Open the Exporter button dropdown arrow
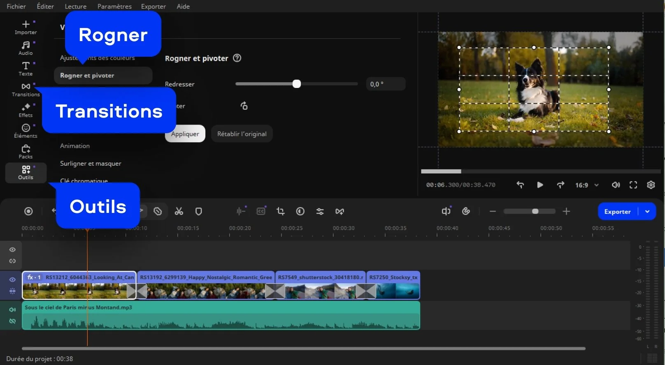The image size is (665, 365). (647, 211)
